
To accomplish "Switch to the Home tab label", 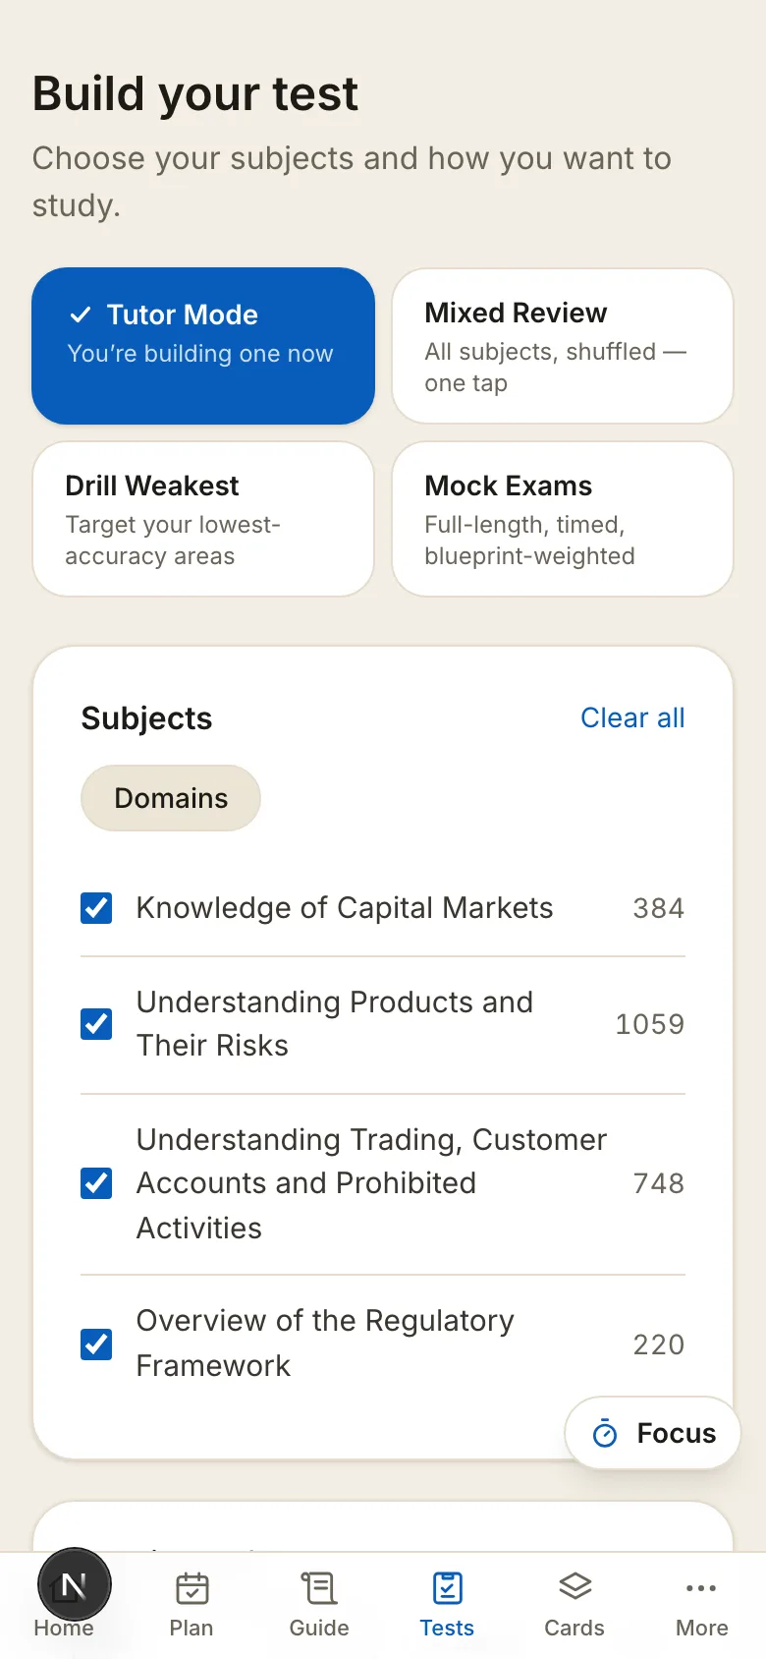I will (x=64, y=1628).
